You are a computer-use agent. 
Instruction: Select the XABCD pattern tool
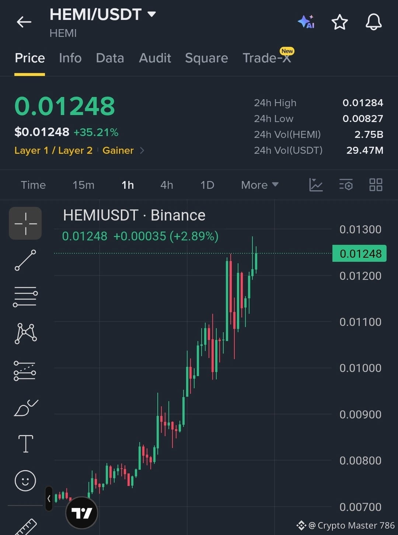pos(25,333)
